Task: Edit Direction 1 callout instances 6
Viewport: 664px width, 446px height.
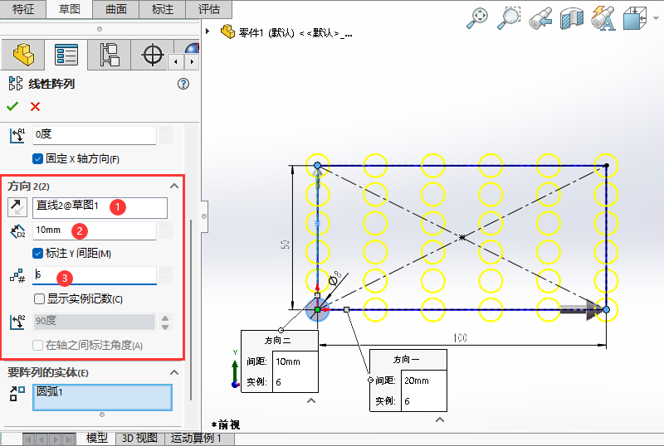Action: pos(423,400)
